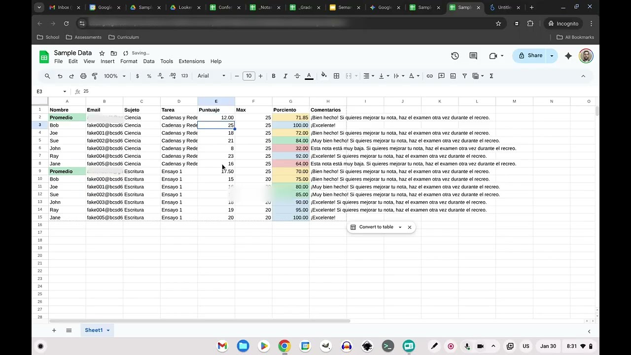Viewport: 631px width, 355px height.
Task: Open filter views dropdown
Action: 478,76
